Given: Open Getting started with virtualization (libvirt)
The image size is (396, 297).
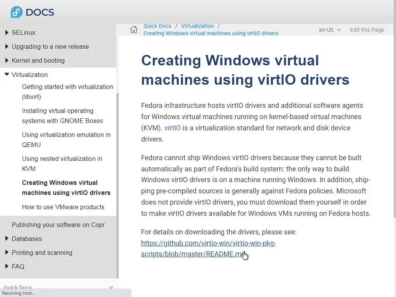Looking at the screenshot, I should 67,92.
